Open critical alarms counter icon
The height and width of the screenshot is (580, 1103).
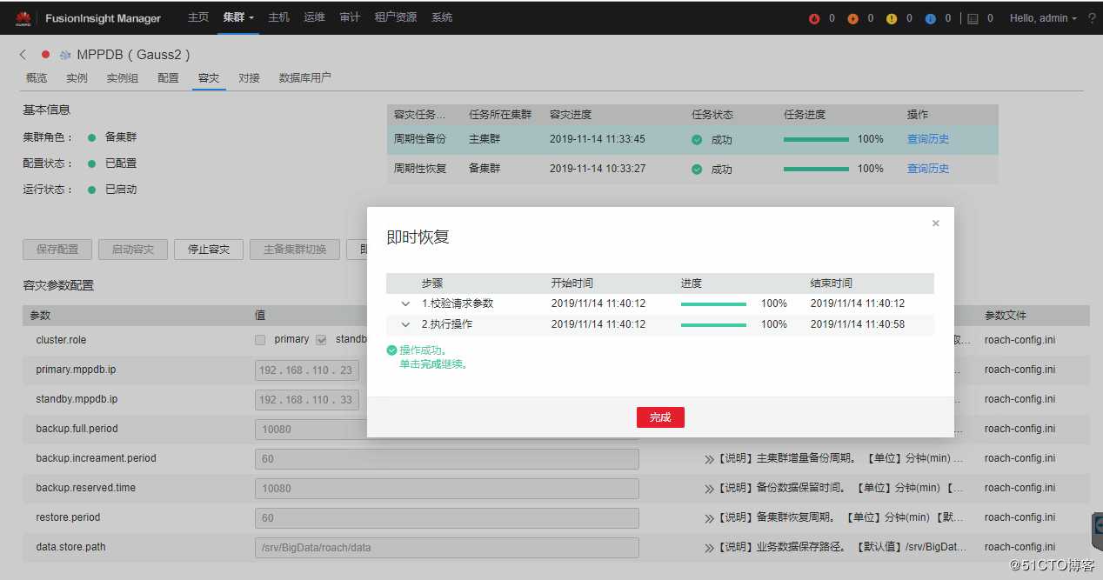click(x=813, y=18)
